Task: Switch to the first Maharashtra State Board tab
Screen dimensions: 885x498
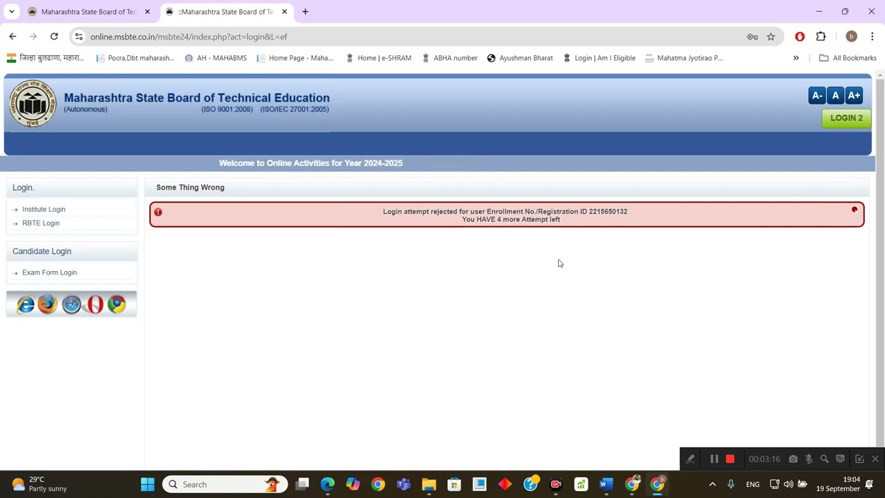Action: point(88,12)
